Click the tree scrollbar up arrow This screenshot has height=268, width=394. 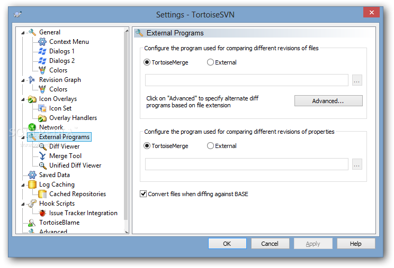point(127,31)
